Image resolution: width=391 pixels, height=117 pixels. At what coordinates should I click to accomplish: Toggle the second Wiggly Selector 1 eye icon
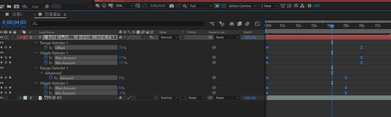coord(2,83)
